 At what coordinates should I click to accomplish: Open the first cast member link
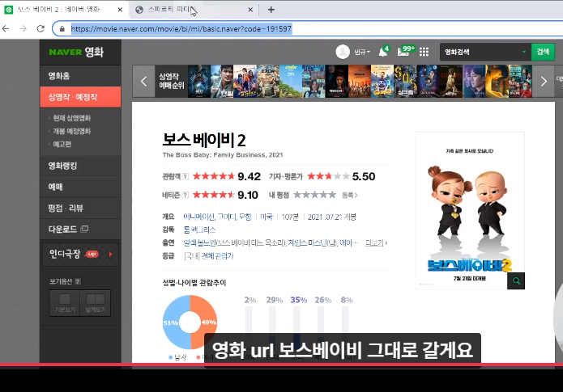point(199,243)
